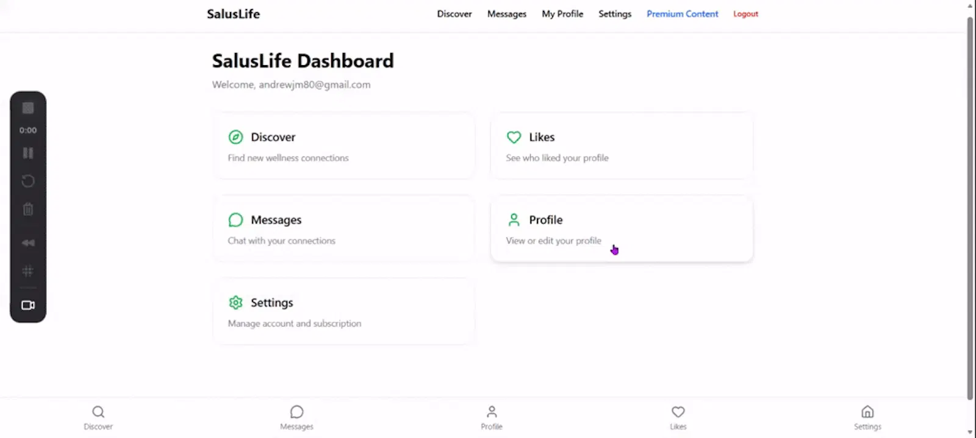Screen dimensions: 976x438
Task: Tap the Settings home icon in bottom bar
Action: [867, 412]
